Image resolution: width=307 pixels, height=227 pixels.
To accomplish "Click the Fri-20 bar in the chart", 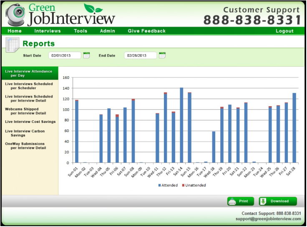I will (x=230, y=134).
